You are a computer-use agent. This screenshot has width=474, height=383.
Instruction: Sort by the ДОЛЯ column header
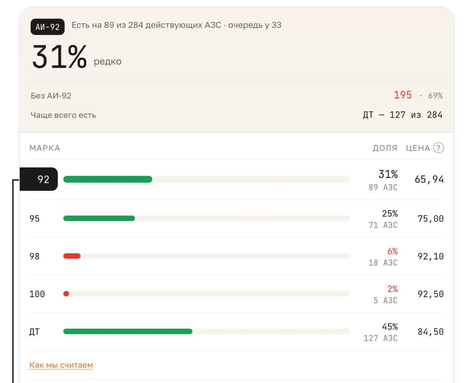[385, 148]
